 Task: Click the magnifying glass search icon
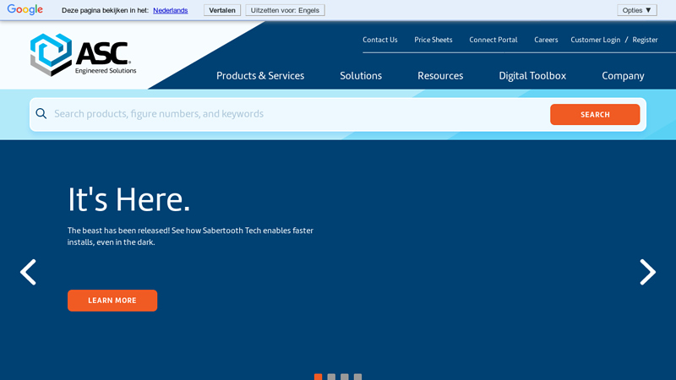[x=41, y=114]
